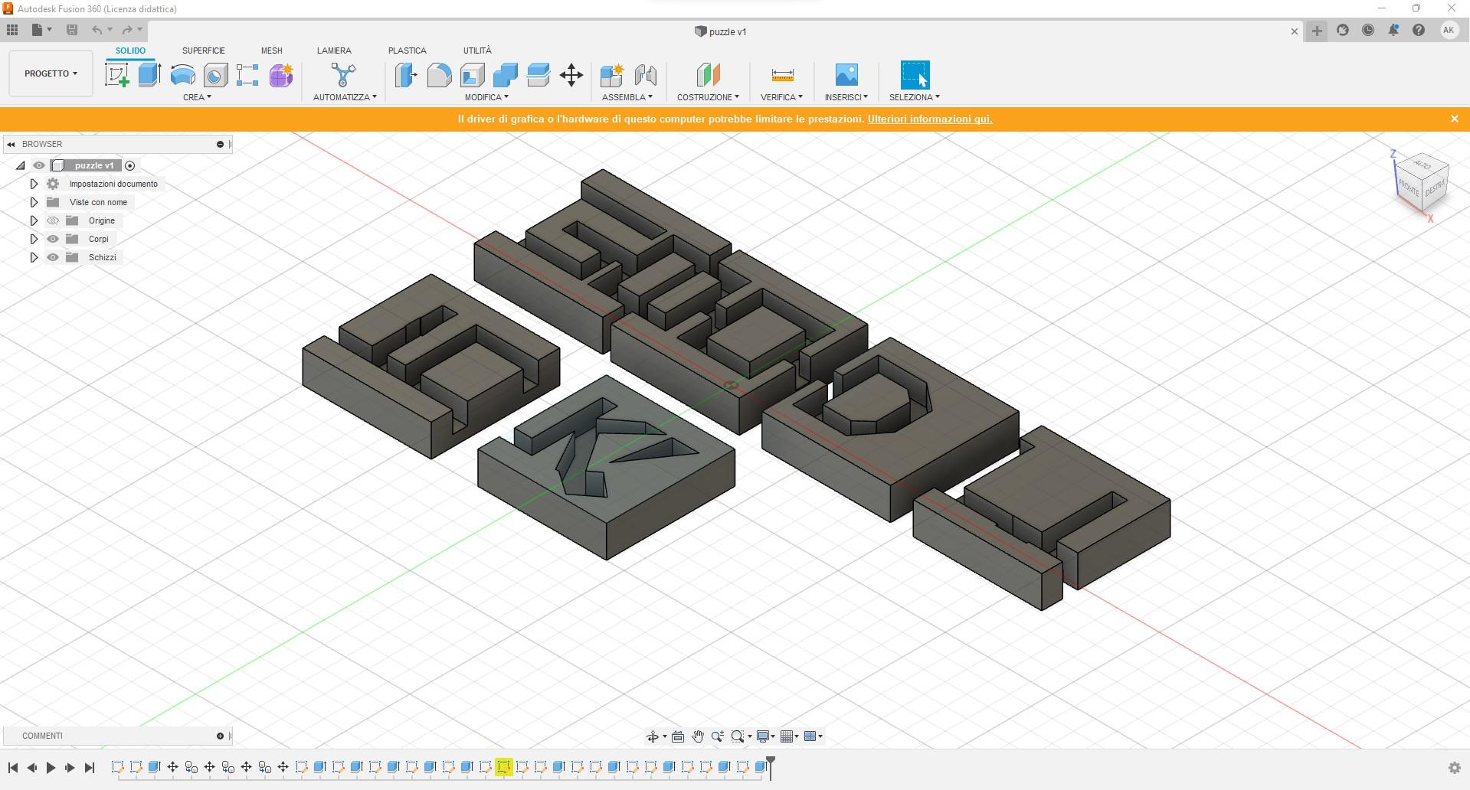Open the data panel grid icon
Viewport: 1470px width, 790px height.
[12, 30]
